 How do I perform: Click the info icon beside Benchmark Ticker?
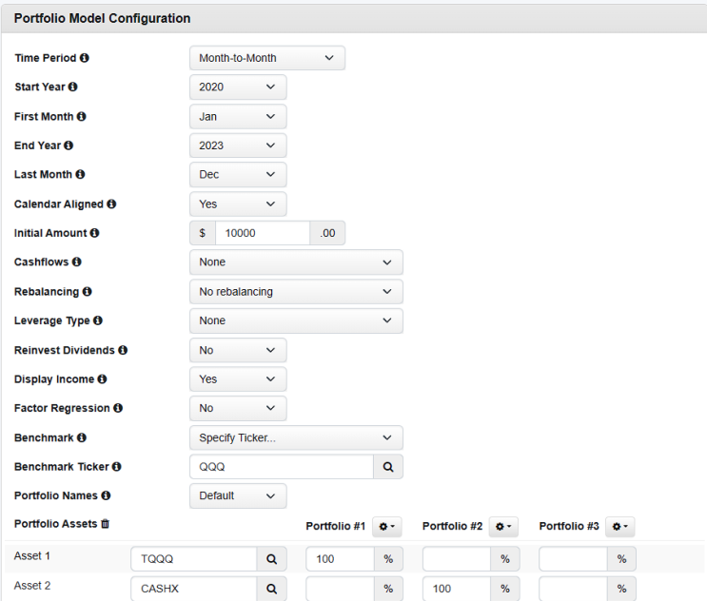click(x=117, y=466)
